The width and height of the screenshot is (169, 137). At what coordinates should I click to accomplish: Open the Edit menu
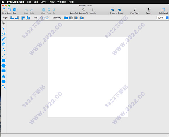point(36,2)
